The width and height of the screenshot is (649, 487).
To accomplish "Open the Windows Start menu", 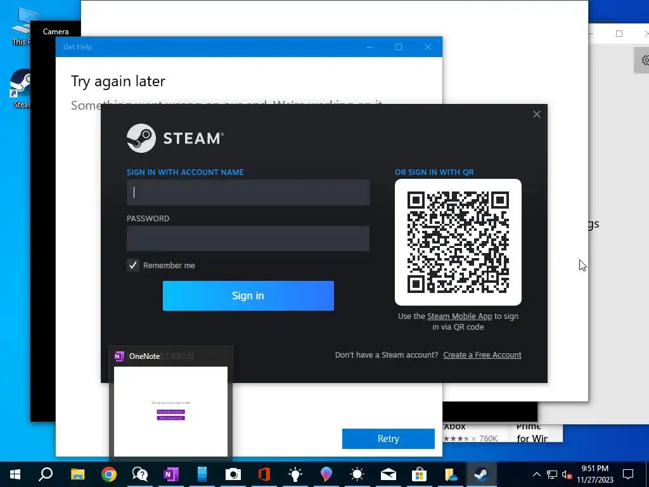I will 15,474.
